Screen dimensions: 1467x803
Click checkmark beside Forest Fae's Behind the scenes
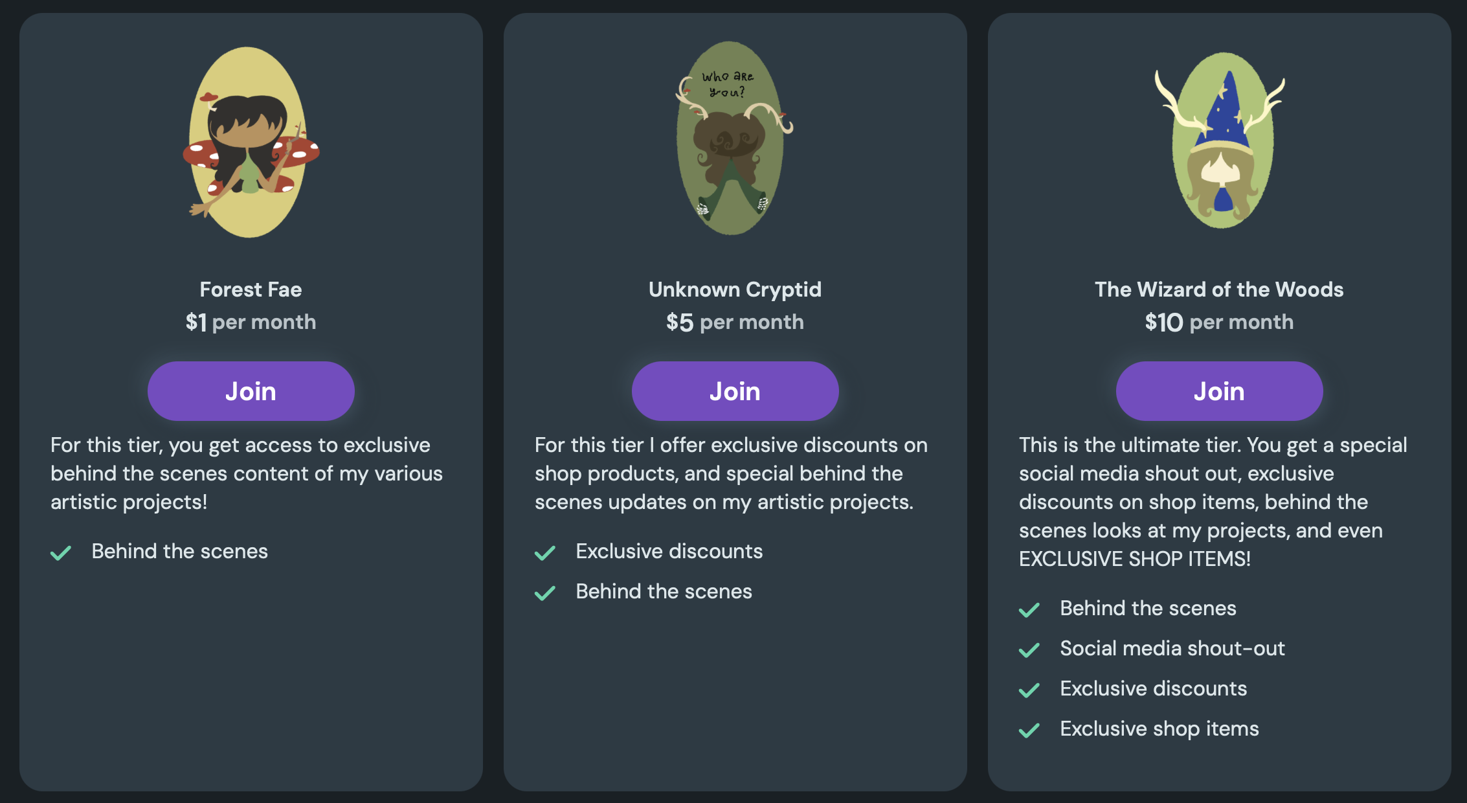pyautogui.click(x=61, y=552)
